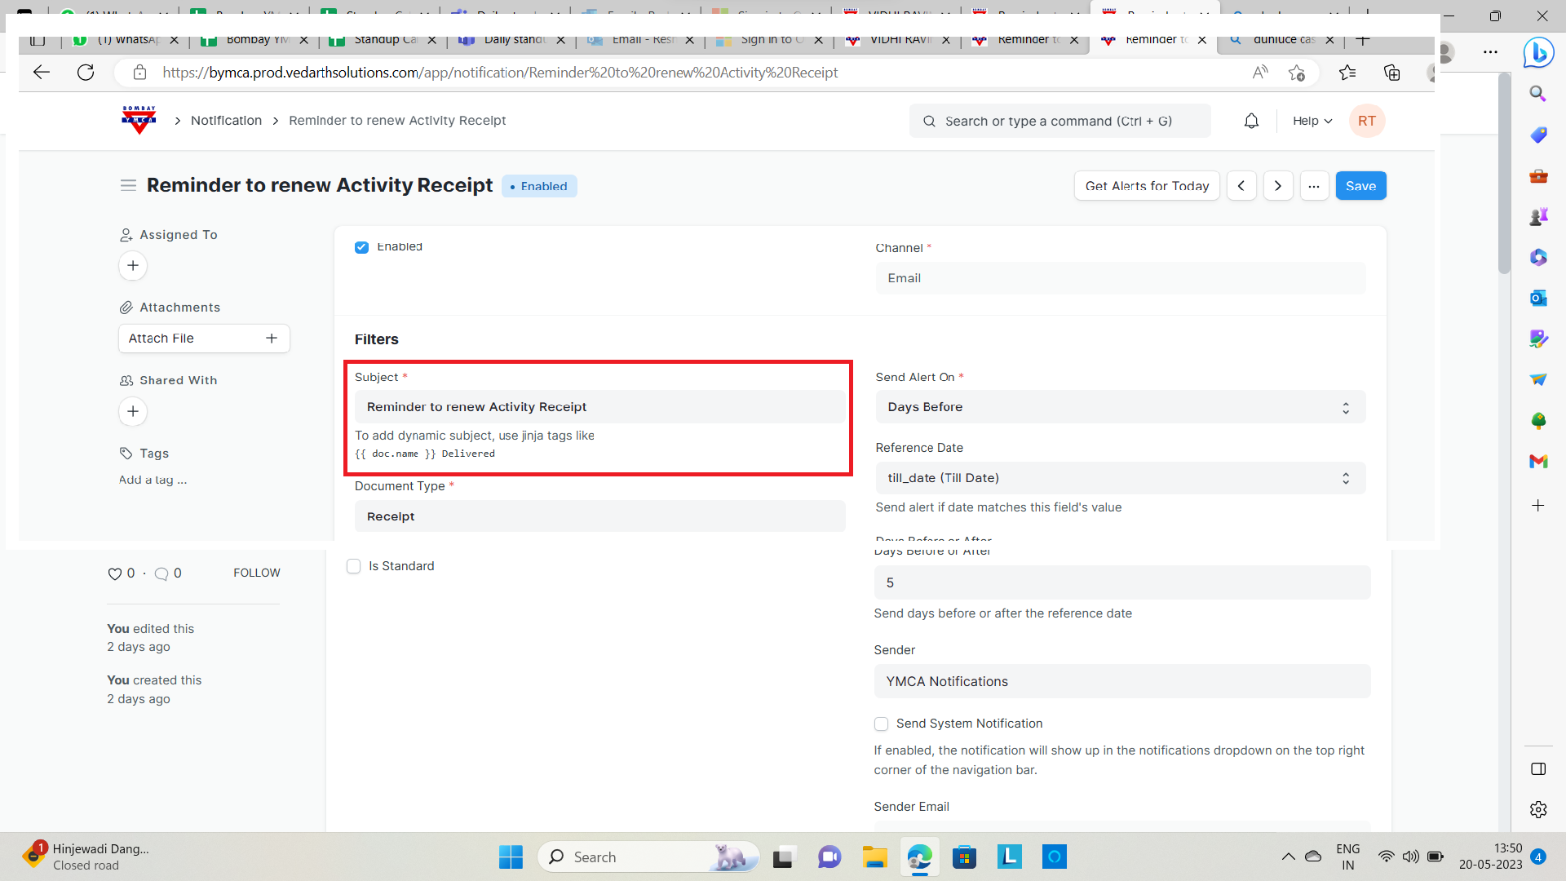The height and width of the screenshot is (881, 1566).
Task: Open the Notification breadcrumb link
Action: pos(226,121)
